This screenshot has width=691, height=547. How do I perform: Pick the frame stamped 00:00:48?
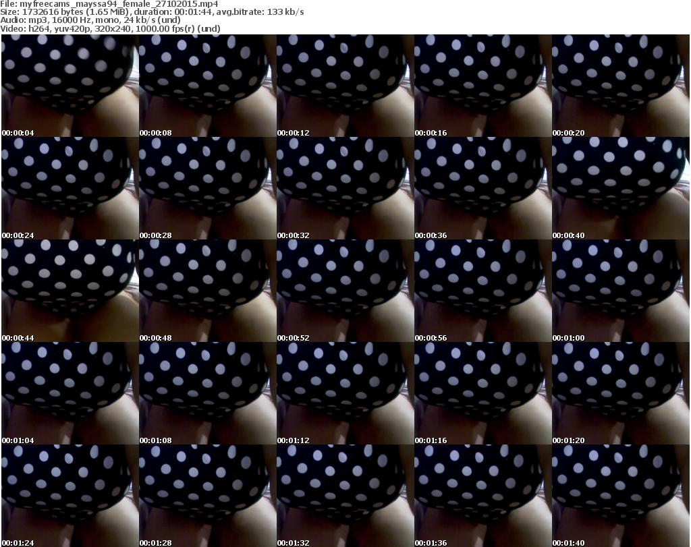click(208, 291)
